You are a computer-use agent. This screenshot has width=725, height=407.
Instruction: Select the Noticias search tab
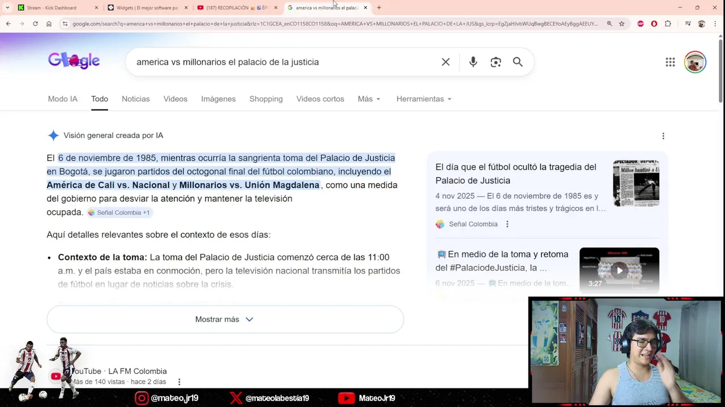click(136, 99)
